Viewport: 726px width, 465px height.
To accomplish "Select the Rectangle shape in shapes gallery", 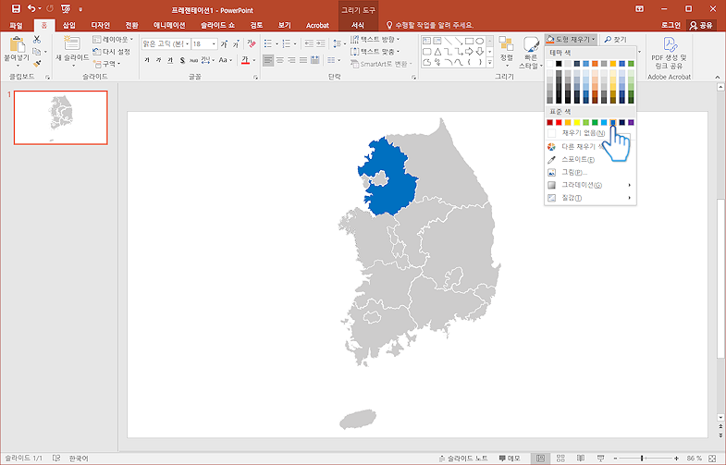I will (469, 41).
